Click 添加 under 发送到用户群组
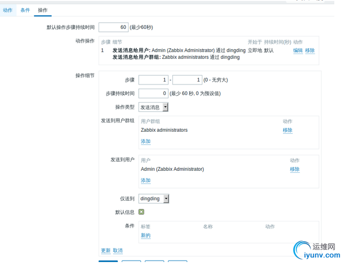343x263 pixels. click(x=146, y=141)
